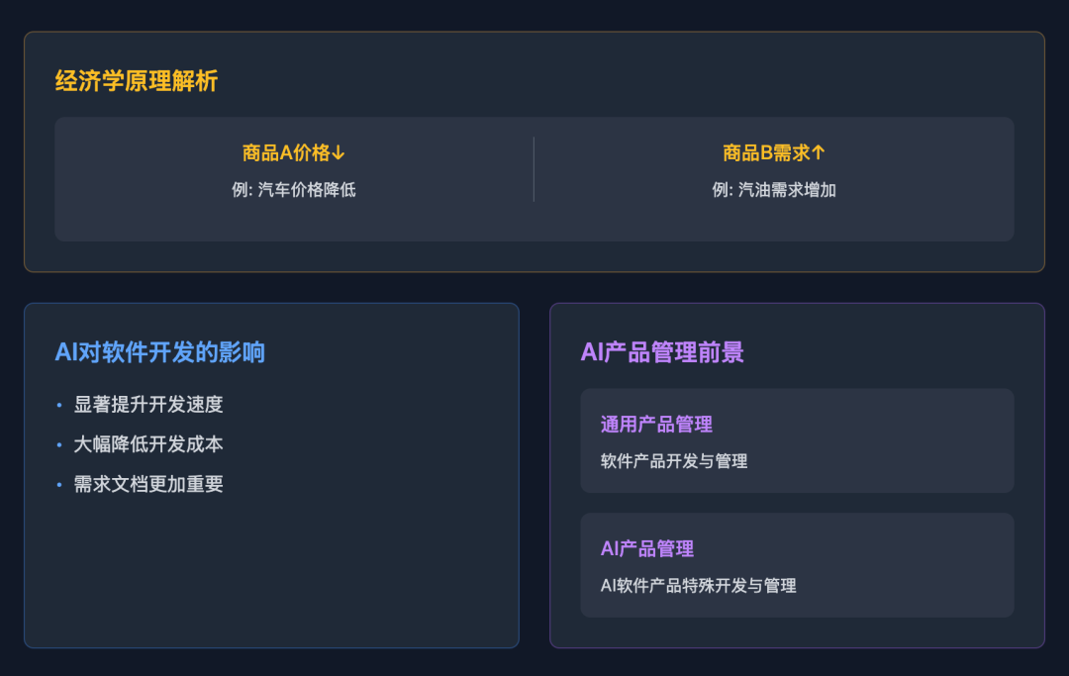This screenshot has height=676, width=1069.
Task: Click the bullet dot before 大幅降低开发成本
Action: [x=59, y=445]
